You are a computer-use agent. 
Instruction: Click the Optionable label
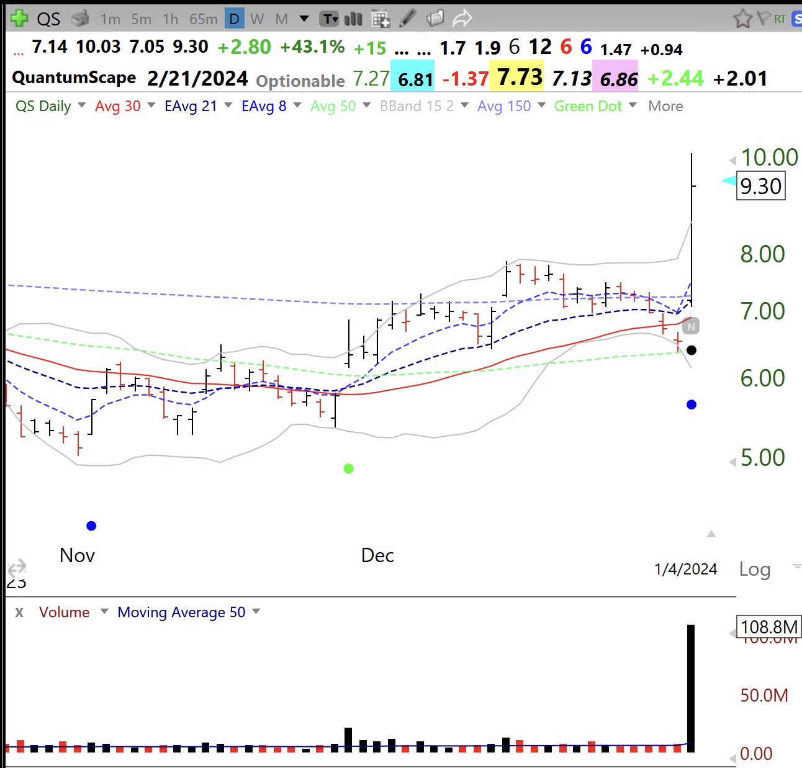pyautogui.click(x=300, y=81)
